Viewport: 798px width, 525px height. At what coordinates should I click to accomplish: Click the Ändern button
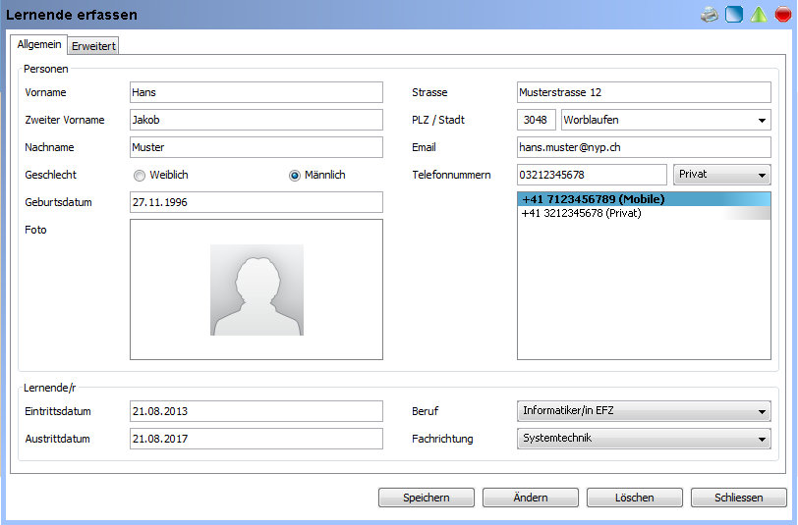[531, 498]
